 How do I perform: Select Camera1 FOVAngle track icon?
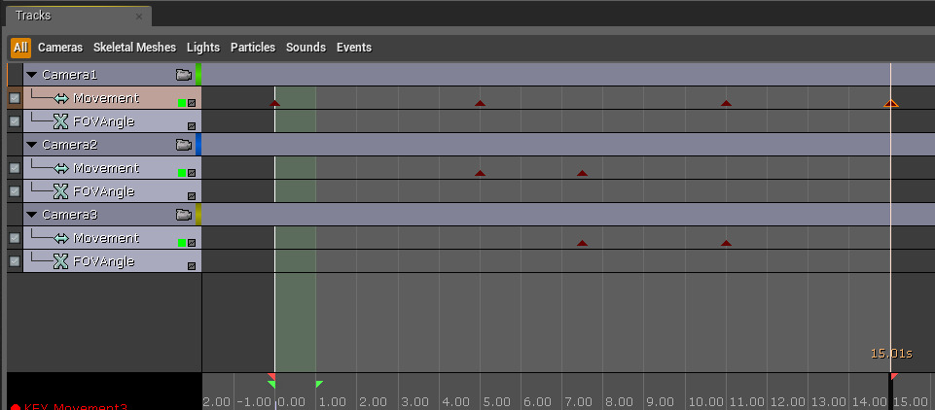point(61,122)
